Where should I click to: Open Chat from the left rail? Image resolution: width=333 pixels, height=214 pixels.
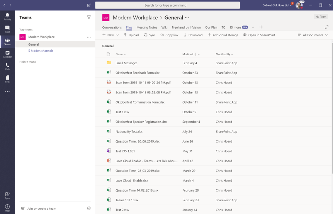tap(7, 29)
